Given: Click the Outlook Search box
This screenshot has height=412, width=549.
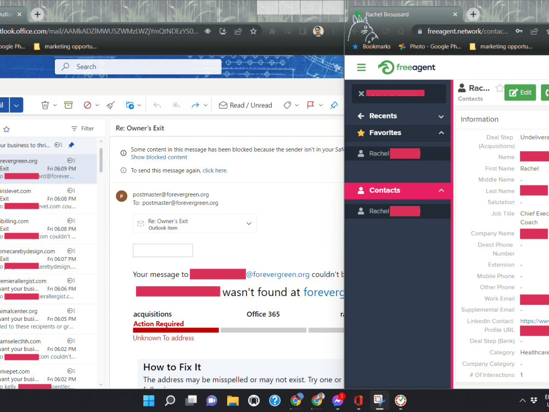Looking at the screenshot, I should [x=138, y=66].
